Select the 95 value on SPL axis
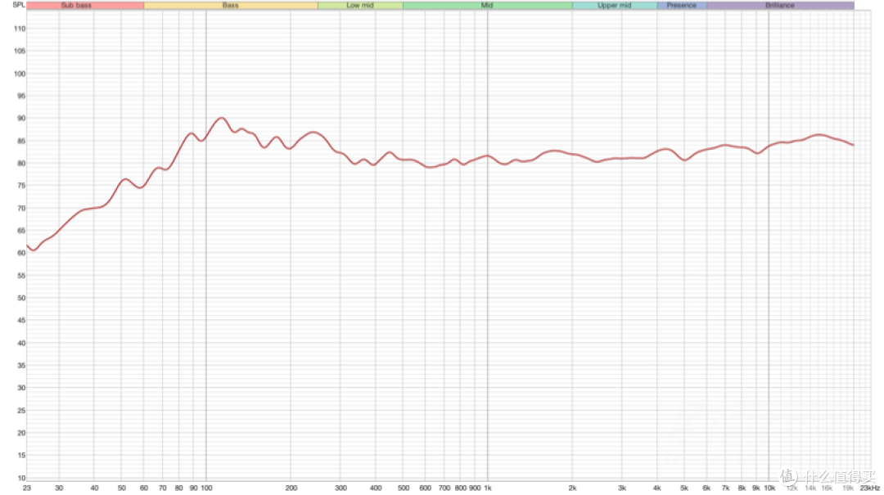Screen dimensions: 884x495 click(x=21, y=96)
